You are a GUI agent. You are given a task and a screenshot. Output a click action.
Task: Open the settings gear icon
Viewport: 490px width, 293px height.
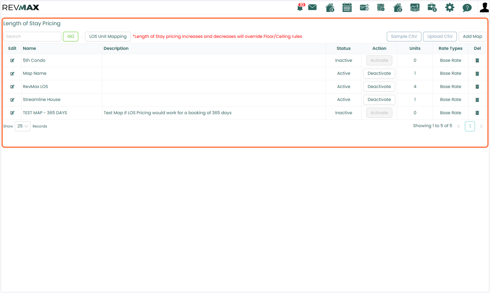(450, 7)
